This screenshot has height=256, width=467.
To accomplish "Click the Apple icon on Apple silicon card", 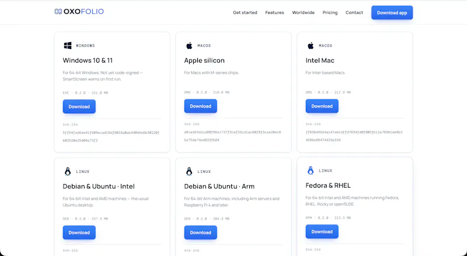I will pos(189,46).
